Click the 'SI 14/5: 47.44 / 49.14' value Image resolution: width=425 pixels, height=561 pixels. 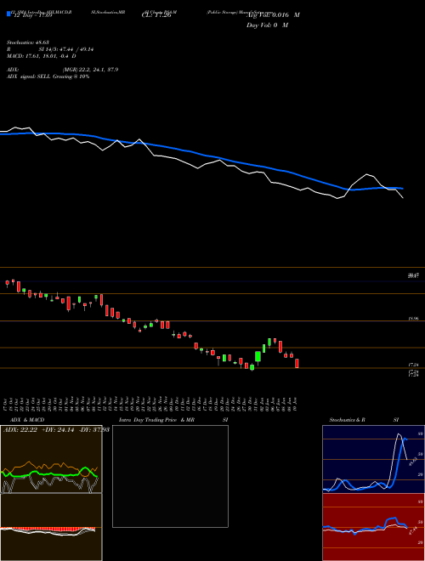66,49
